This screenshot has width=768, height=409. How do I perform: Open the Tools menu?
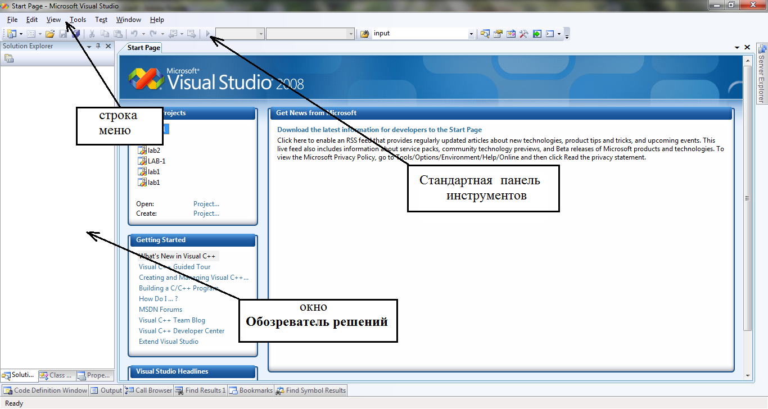pos(78,20)
